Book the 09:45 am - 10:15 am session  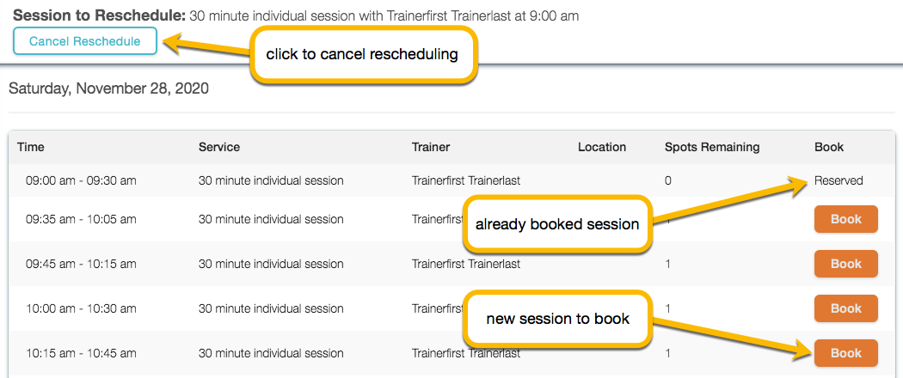tap(845, 264)
